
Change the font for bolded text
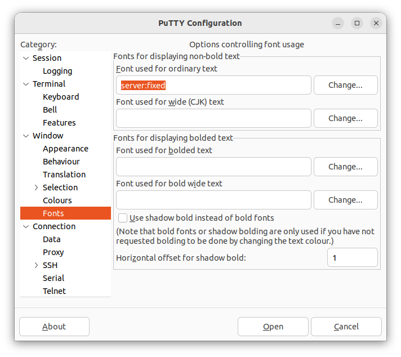click(x=345, y=167)
